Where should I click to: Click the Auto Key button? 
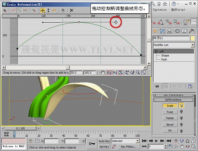[104, 141]
